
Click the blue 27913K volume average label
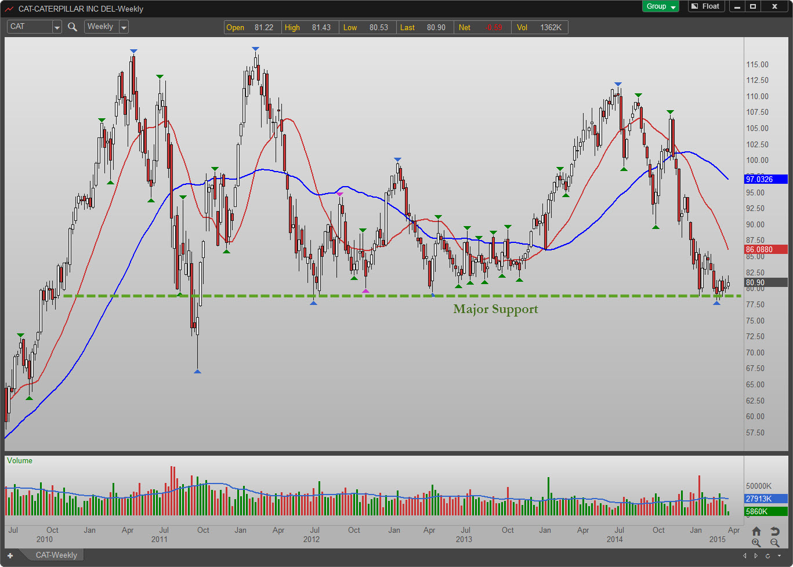[x=766, y=499]
